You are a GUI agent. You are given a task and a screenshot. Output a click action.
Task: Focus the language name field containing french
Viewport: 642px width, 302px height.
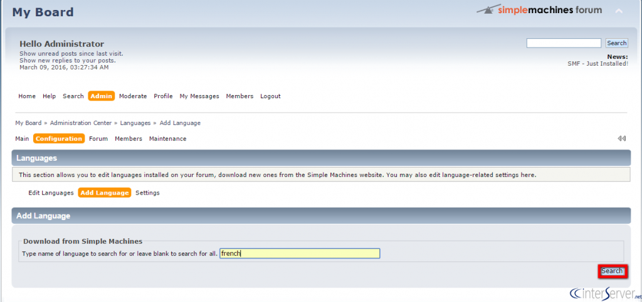pyautogui.click(x=300, y=253)
